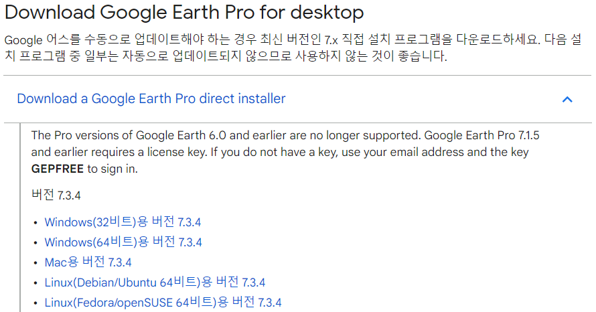Image resolution: width=596 pixels, height=312 pixels.
Task: Click the Korean paragraph starting 'Google 어스를 수동으로'
Action: click(293, 48)
